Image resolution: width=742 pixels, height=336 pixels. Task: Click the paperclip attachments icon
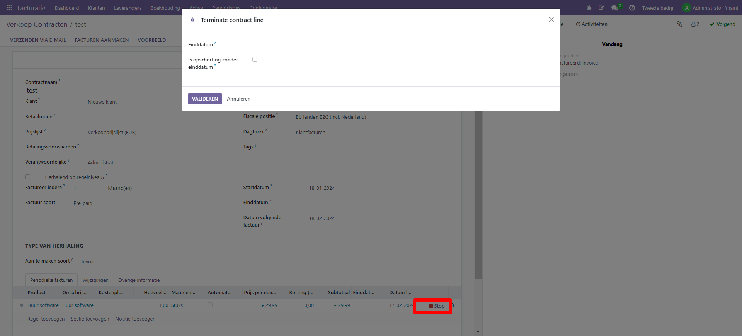coord(679,24)
